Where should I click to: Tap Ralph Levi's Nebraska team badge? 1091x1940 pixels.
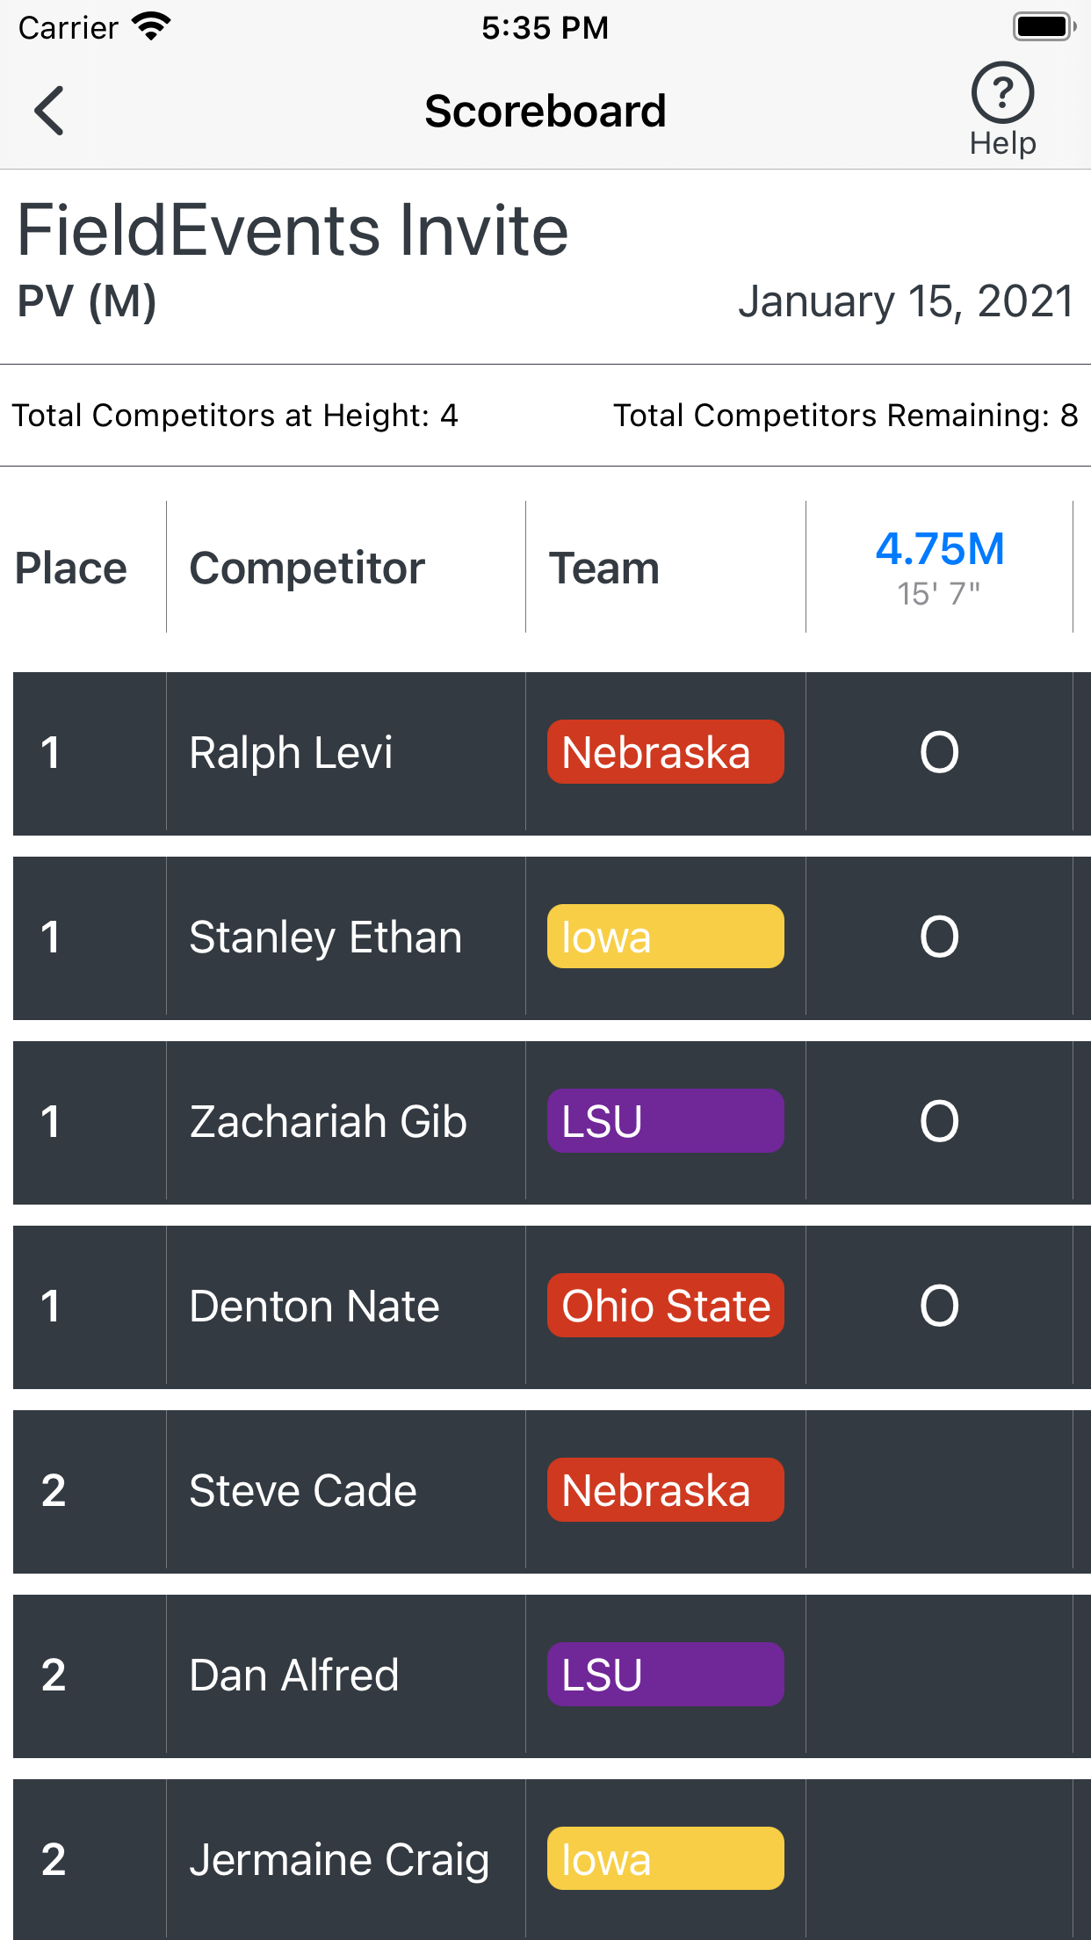[x=665, y=752]
